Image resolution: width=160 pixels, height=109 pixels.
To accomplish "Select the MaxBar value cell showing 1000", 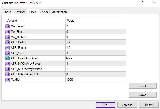I will (96, 80).
